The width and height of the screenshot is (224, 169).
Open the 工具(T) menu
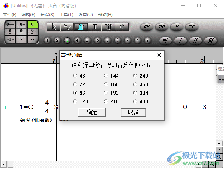(66, 14)
